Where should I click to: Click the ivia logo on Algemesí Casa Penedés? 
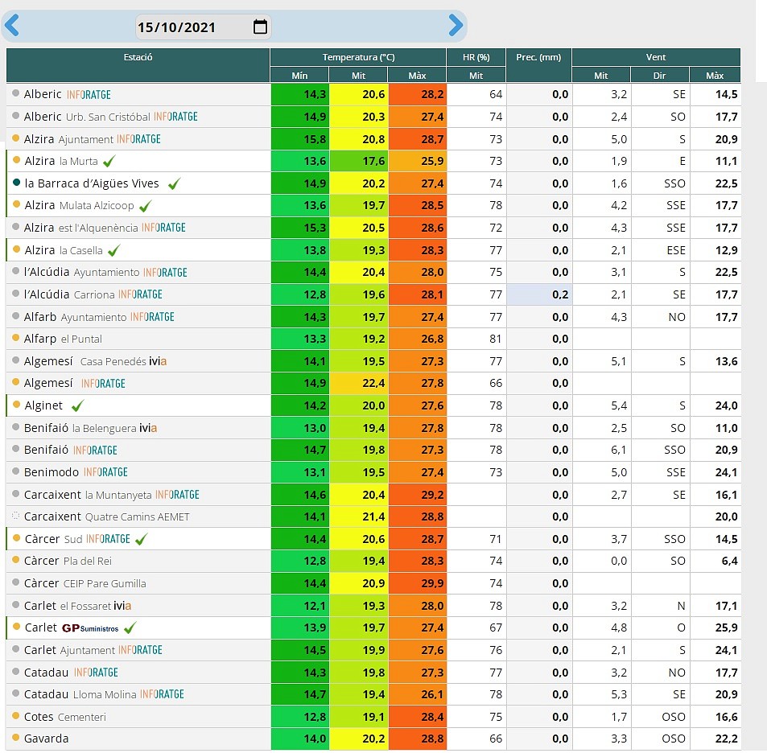(158, 361)
